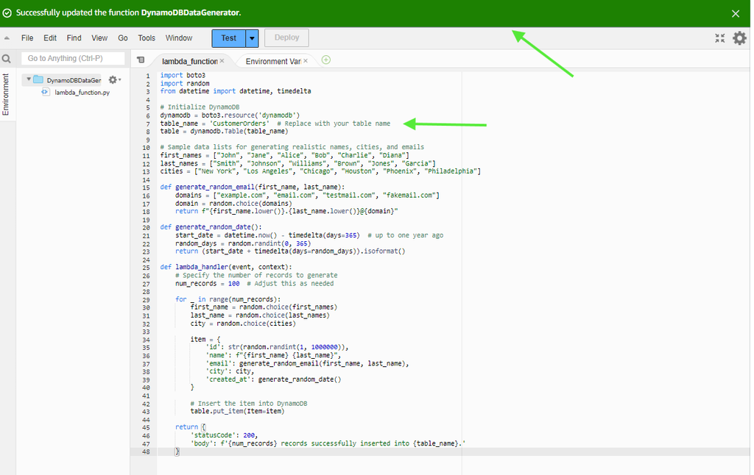Click the Deploy button
Screen dimensions: 754x475
tap(286, 38)
